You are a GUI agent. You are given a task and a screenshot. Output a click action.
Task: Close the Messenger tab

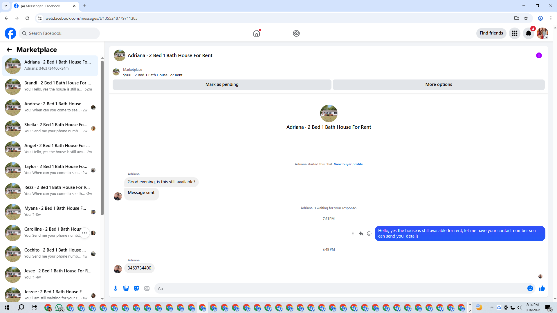[x=74, y=6]
